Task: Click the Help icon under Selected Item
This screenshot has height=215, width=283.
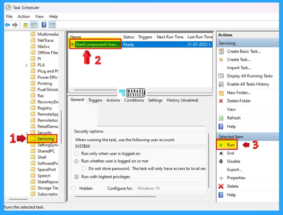Action: (221, 195)
